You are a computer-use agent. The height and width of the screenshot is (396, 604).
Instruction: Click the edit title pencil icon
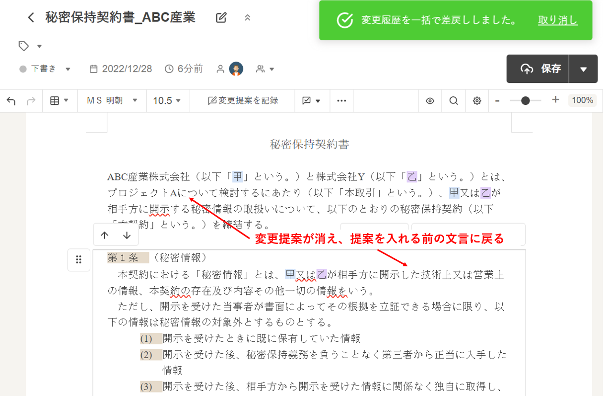point(221,18)
